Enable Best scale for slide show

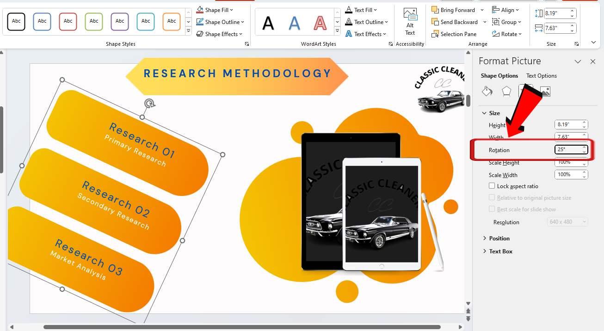click(x=492, y=209)
